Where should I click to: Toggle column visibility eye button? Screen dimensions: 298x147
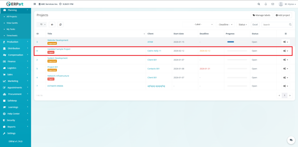coord(52,25)
